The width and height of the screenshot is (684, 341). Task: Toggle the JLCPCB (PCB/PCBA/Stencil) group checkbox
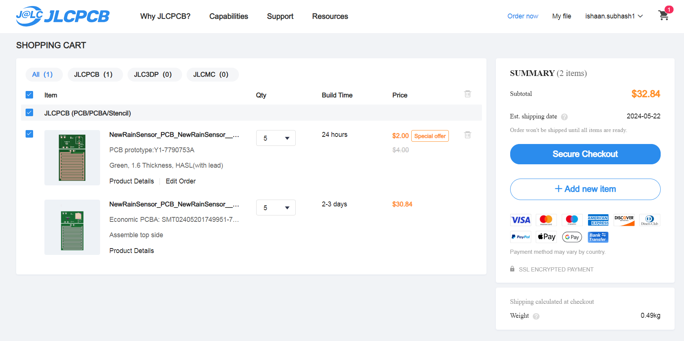[x=29, y=112]
